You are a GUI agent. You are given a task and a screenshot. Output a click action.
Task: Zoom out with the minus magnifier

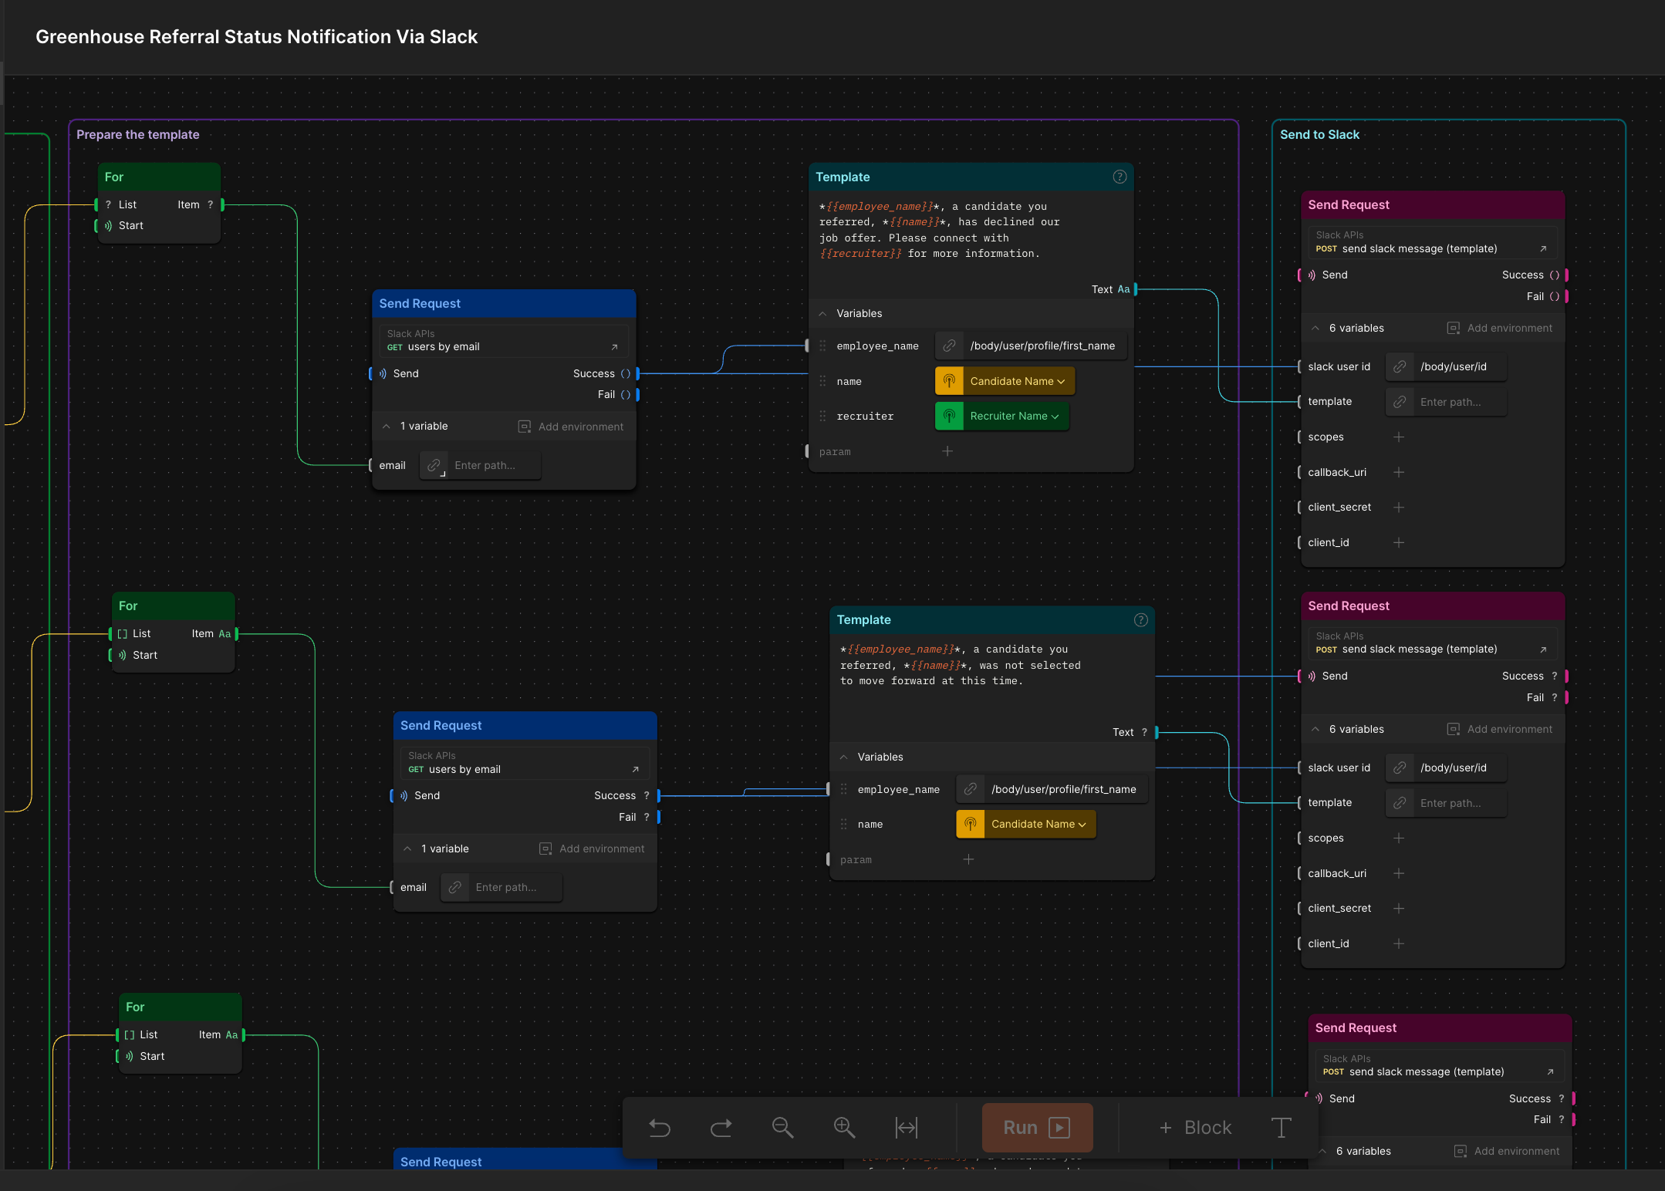pos(782,1128)
